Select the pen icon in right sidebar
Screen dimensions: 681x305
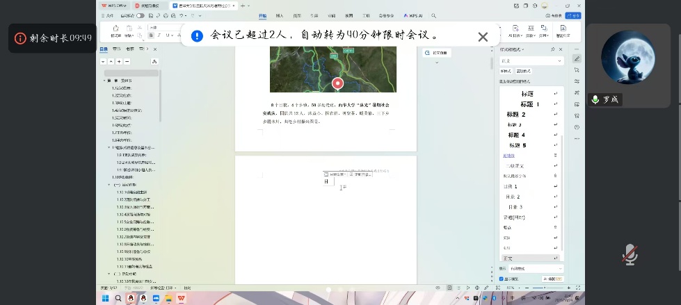[x=577, y=58]
